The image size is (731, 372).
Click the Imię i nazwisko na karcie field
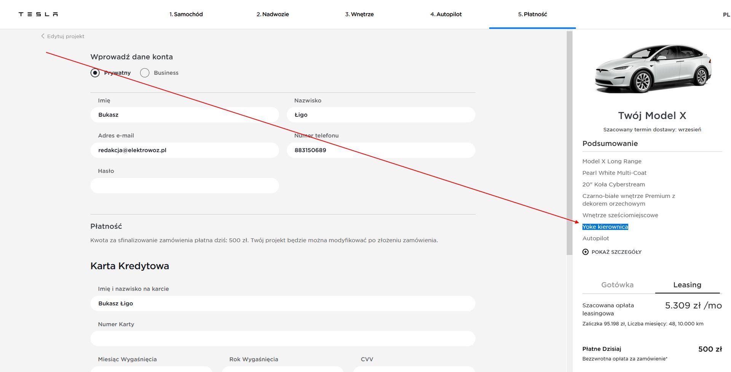click(283, 303)
